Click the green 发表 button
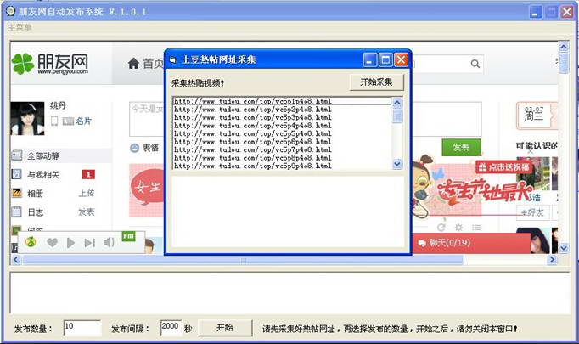The width and height of the screenshot is (579, 344). tap(461, 148)
